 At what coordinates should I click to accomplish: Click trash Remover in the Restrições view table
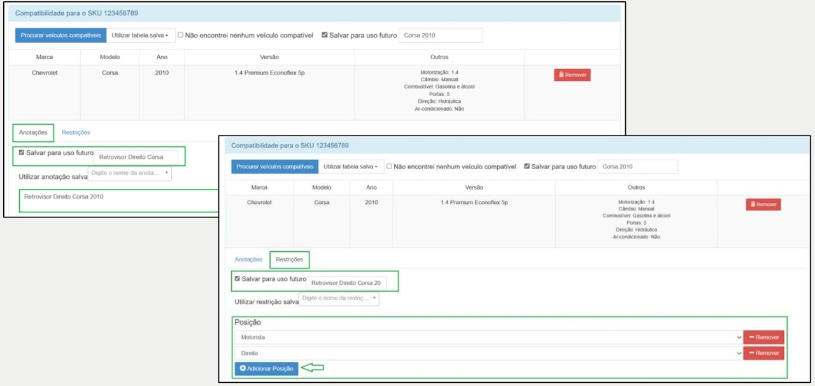(763, 204)
